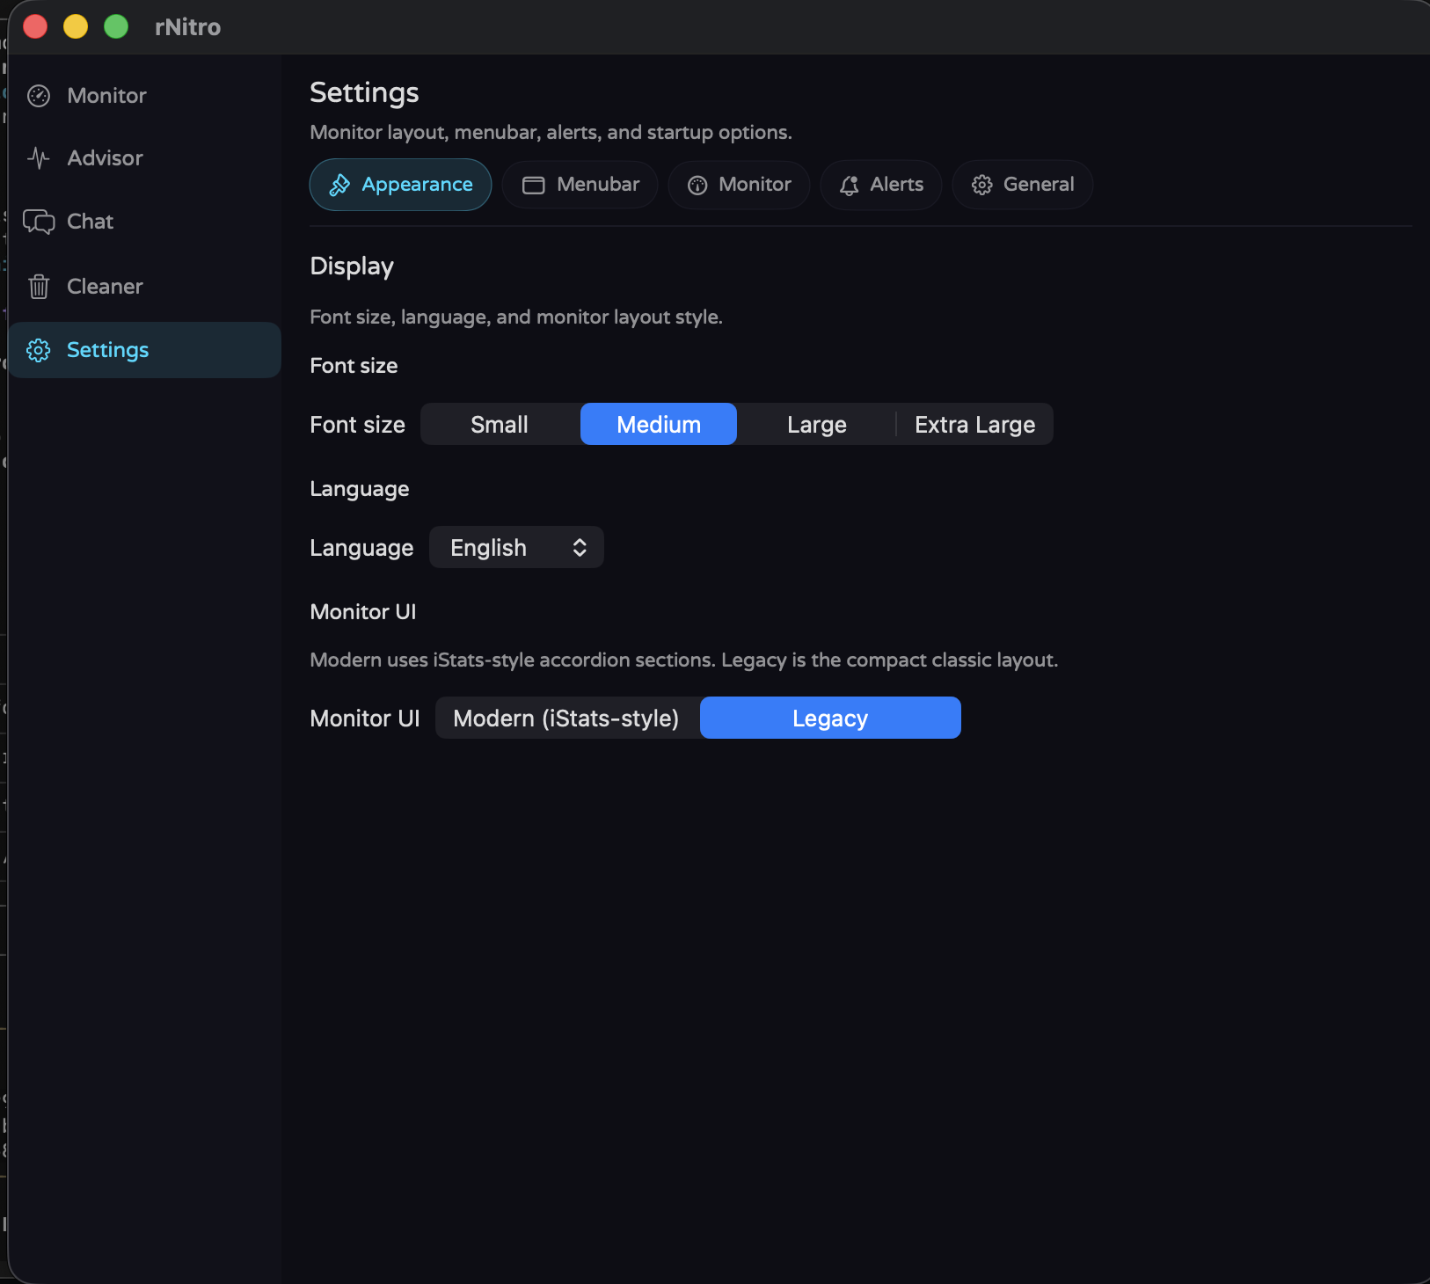Click the Font size label beside size options
The height and width of the screenshot is (1284, 1430).
point(357,425)
